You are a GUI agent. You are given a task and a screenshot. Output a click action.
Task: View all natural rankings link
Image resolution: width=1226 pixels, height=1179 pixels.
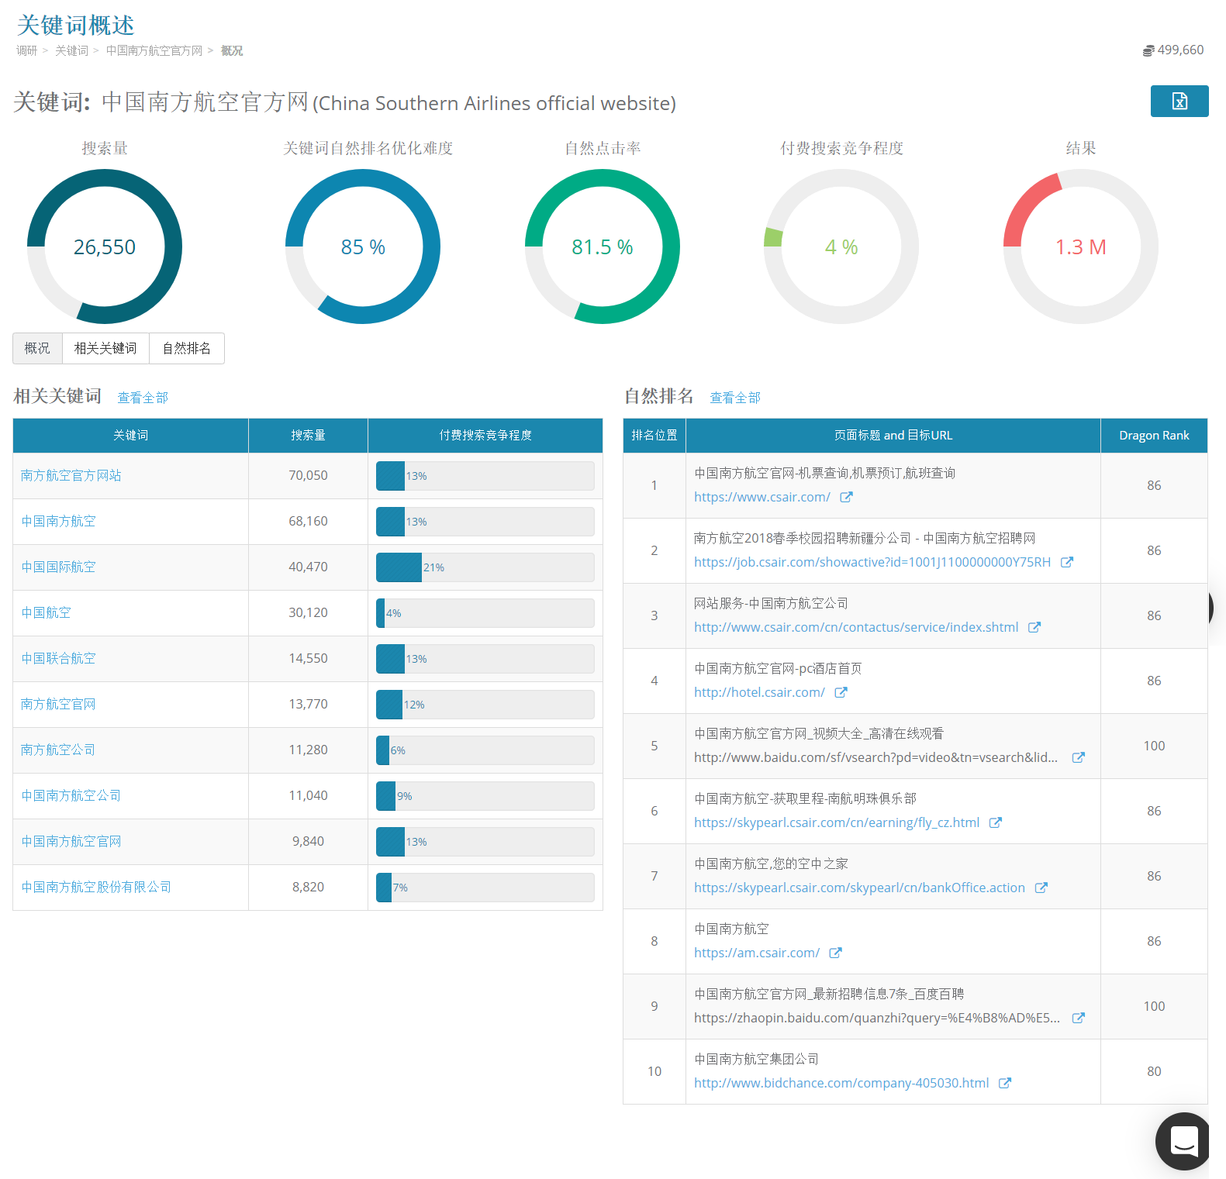pos(735,398)
